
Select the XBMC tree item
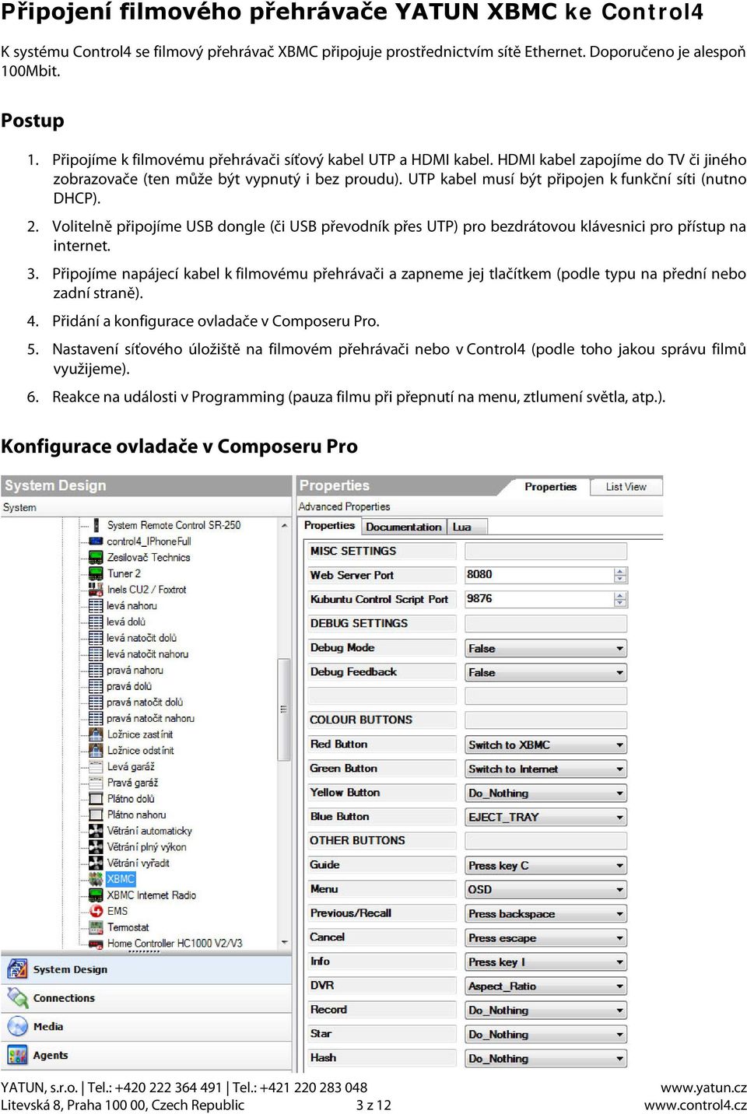point(121,879)
